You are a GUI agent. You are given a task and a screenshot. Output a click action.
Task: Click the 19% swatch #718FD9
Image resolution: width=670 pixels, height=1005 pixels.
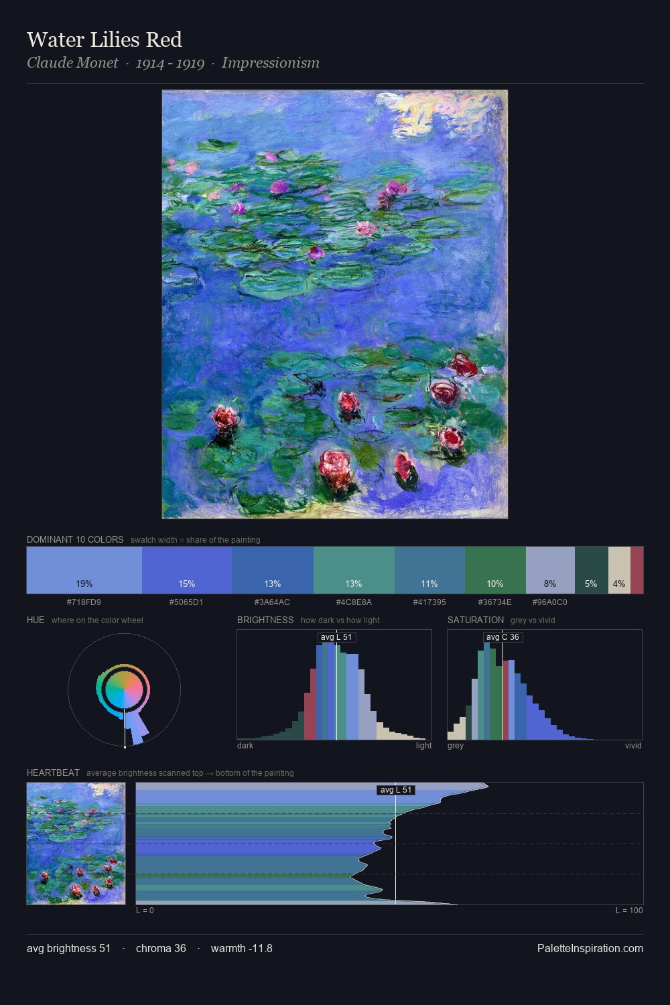(84, 570)
